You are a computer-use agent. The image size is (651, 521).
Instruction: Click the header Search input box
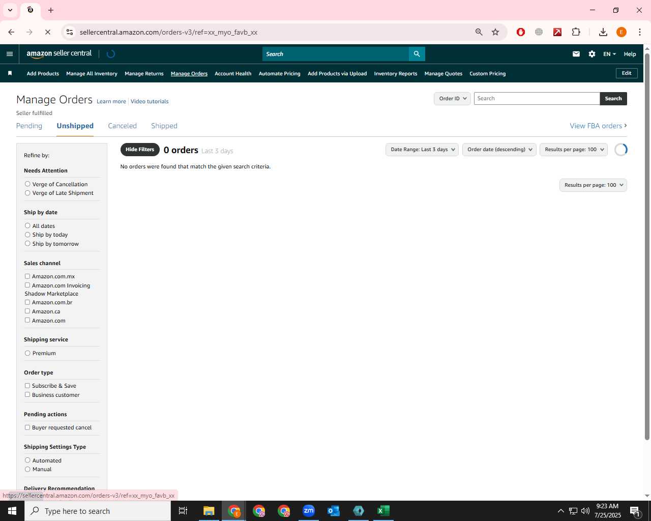pyautogui.click(x=336, y=54)
